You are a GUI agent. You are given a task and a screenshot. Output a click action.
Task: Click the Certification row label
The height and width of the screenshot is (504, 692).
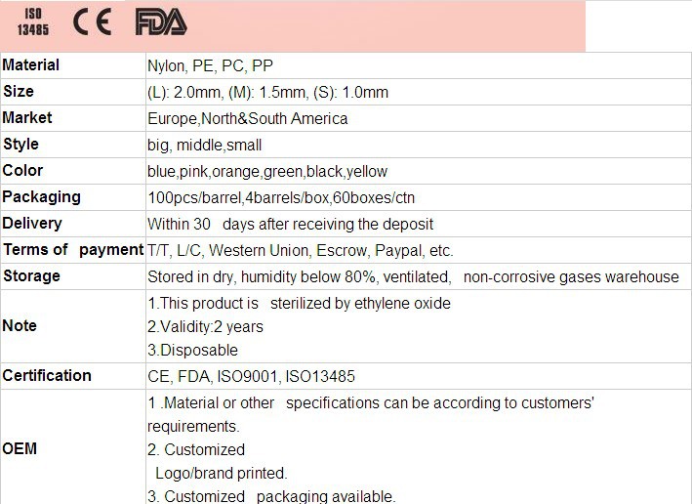(47, 376)
